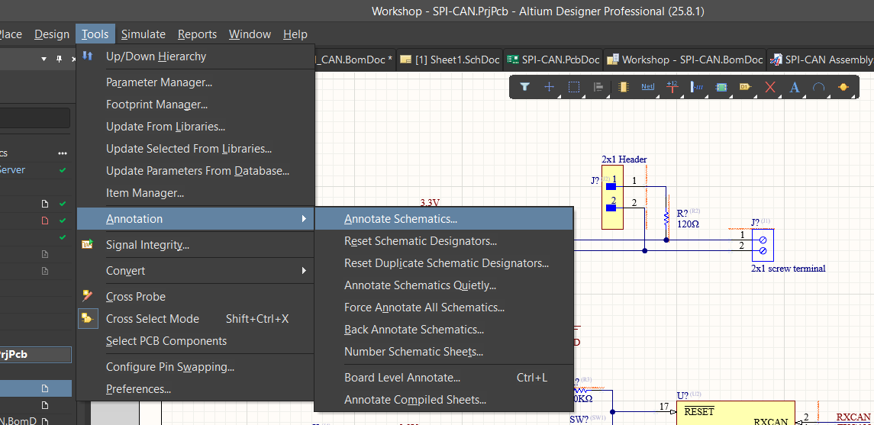Open Preferences... from the Tools menu
The width and height of the screenshot is (874, 425).
click(x=195, y=389)
